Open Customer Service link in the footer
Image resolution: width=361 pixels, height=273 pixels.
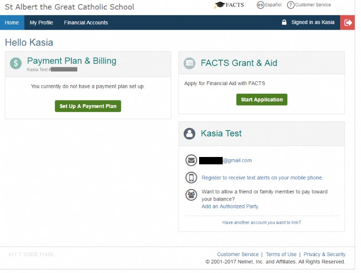(238, 254)
